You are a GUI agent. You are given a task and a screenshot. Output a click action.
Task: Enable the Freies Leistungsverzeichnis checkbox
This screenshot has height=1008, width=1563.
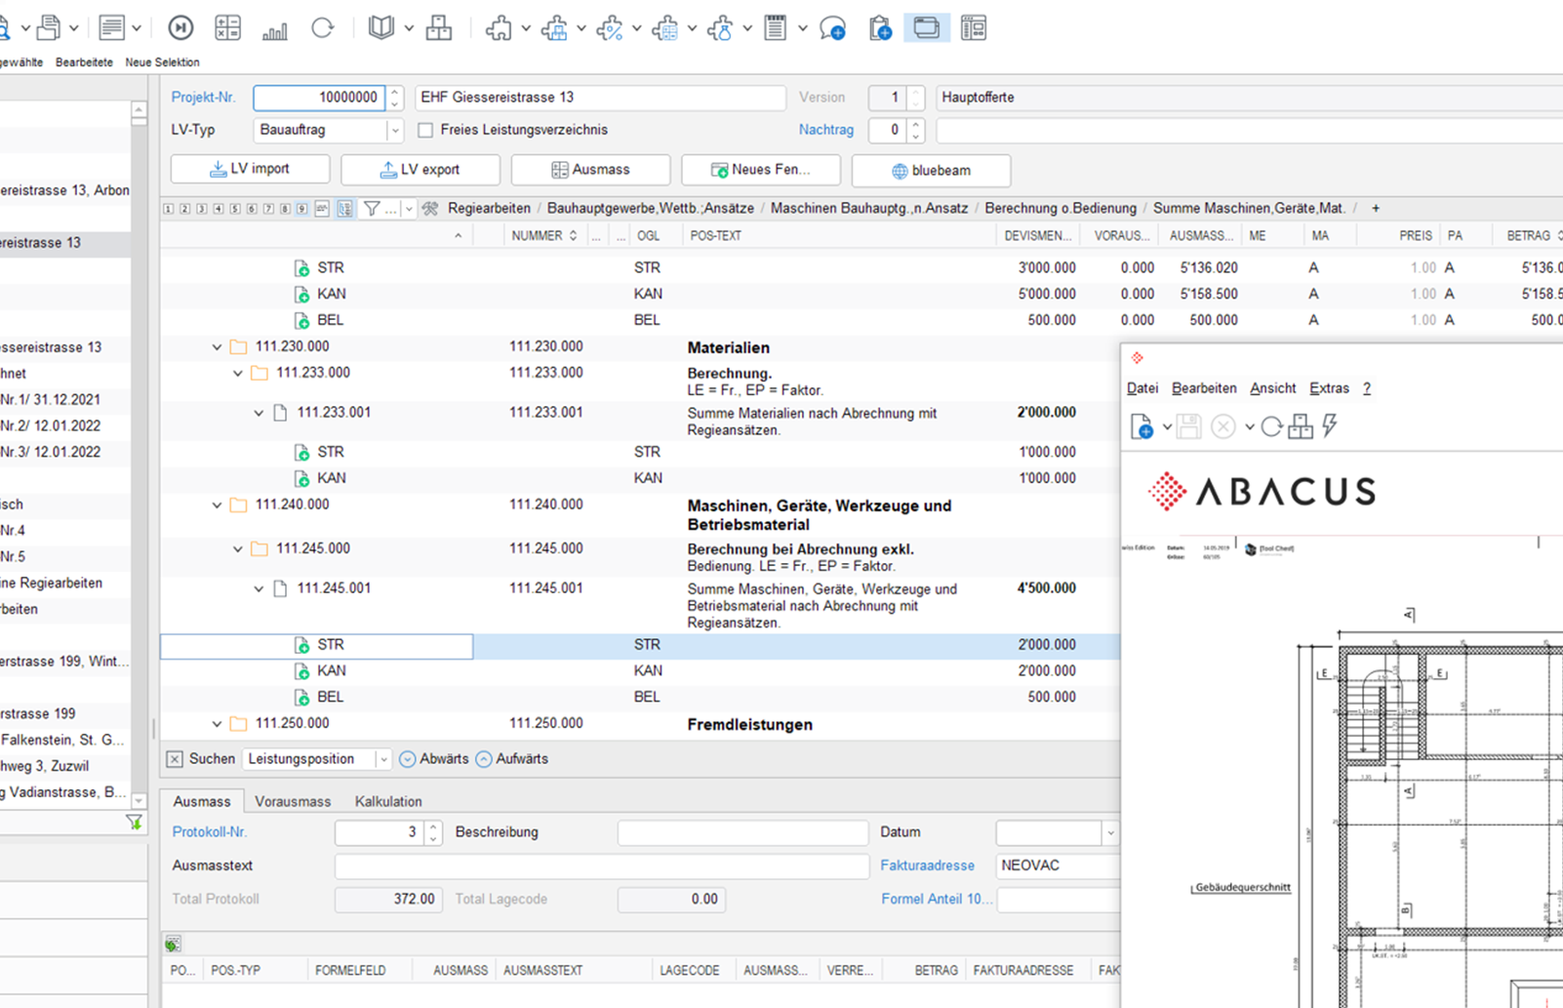coord(425,130)
